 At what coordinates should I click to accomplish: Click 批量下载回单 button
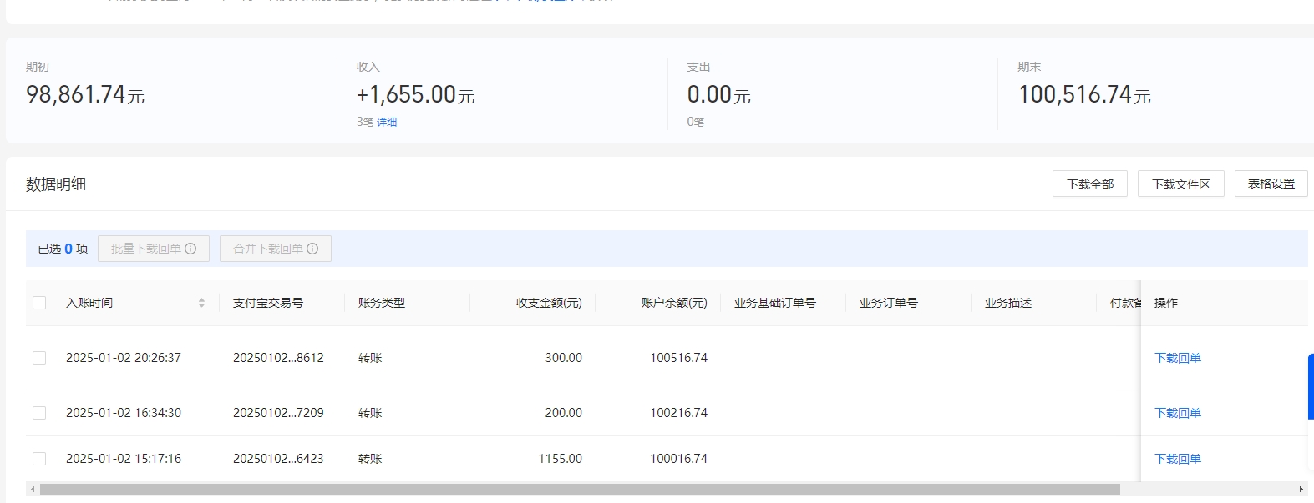point(146,249)
